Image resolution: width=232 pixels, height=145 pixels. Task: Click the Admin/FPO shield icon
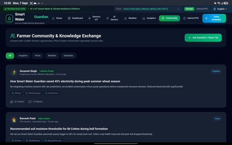tap(184, 18)
